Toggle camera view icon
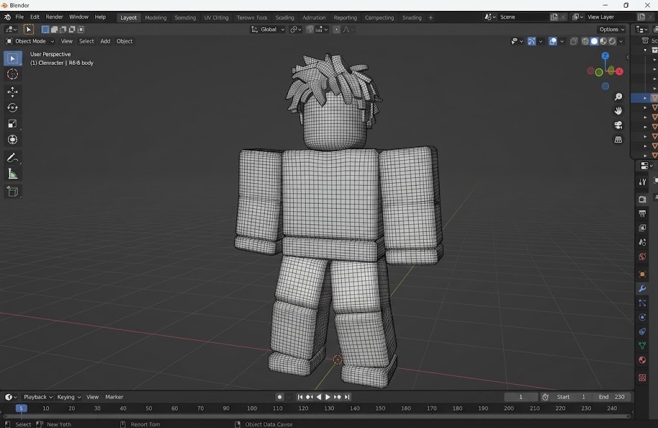This screenshot has height=428, width=658. coord(618,125)
